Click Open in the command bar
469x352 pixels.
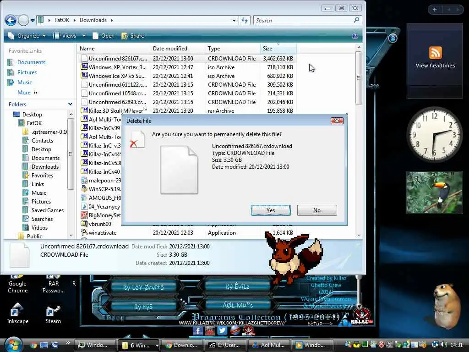[x=104, y=36]
